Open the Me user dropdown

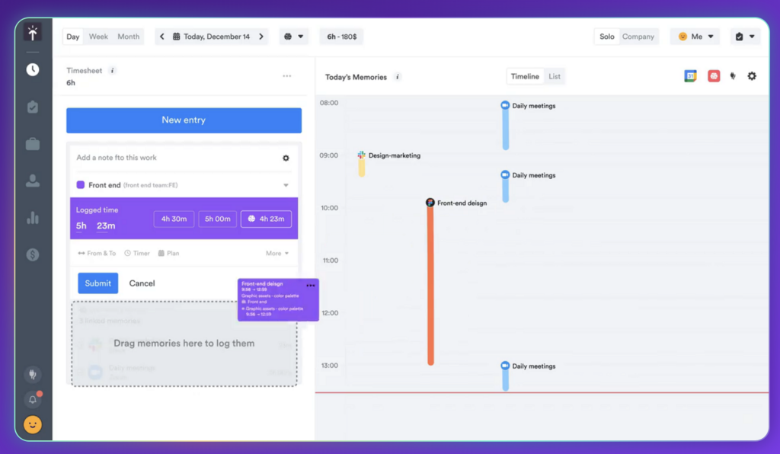tap(695, 37)
